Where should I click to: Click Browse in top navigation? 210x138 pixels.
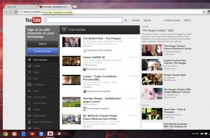[x=136, y=20]
